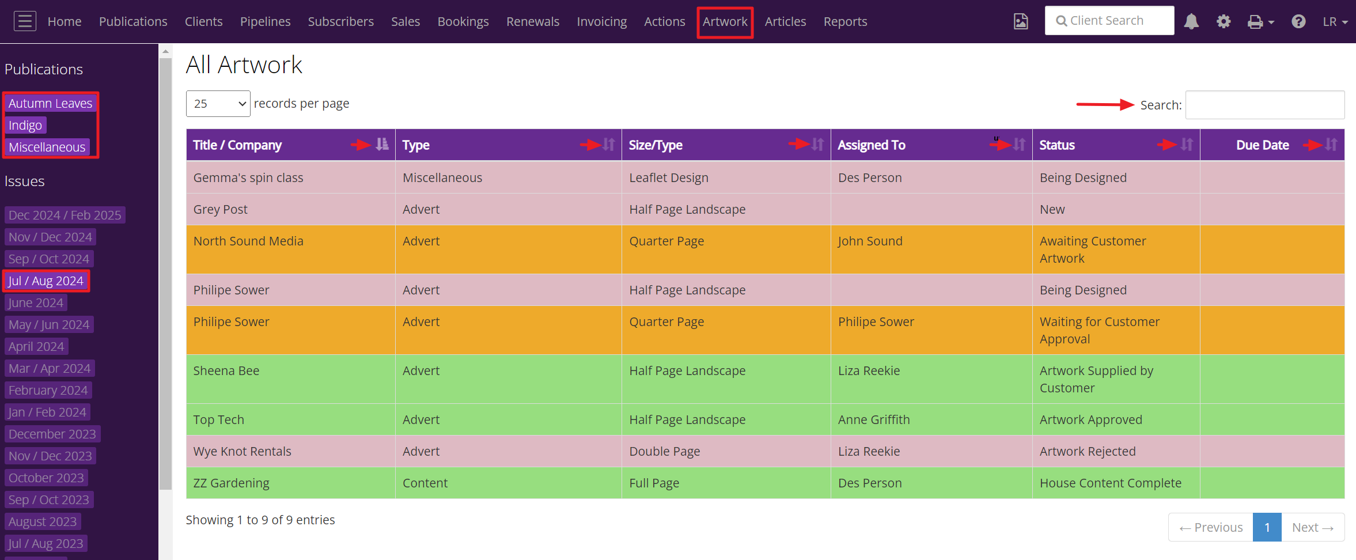
Task: Go to Renewals
Action: point(533,21)
